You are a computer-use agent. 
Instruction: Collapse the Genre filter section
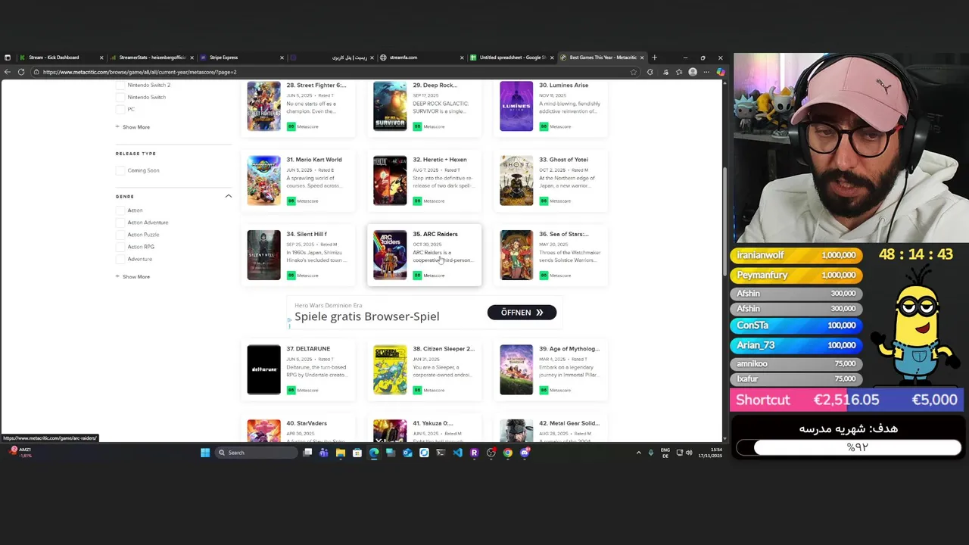pyautogui.click(x=228, y=196)
